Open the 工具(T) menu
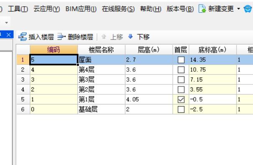Screen dimensions: 253x165 (x=18, y=9)
